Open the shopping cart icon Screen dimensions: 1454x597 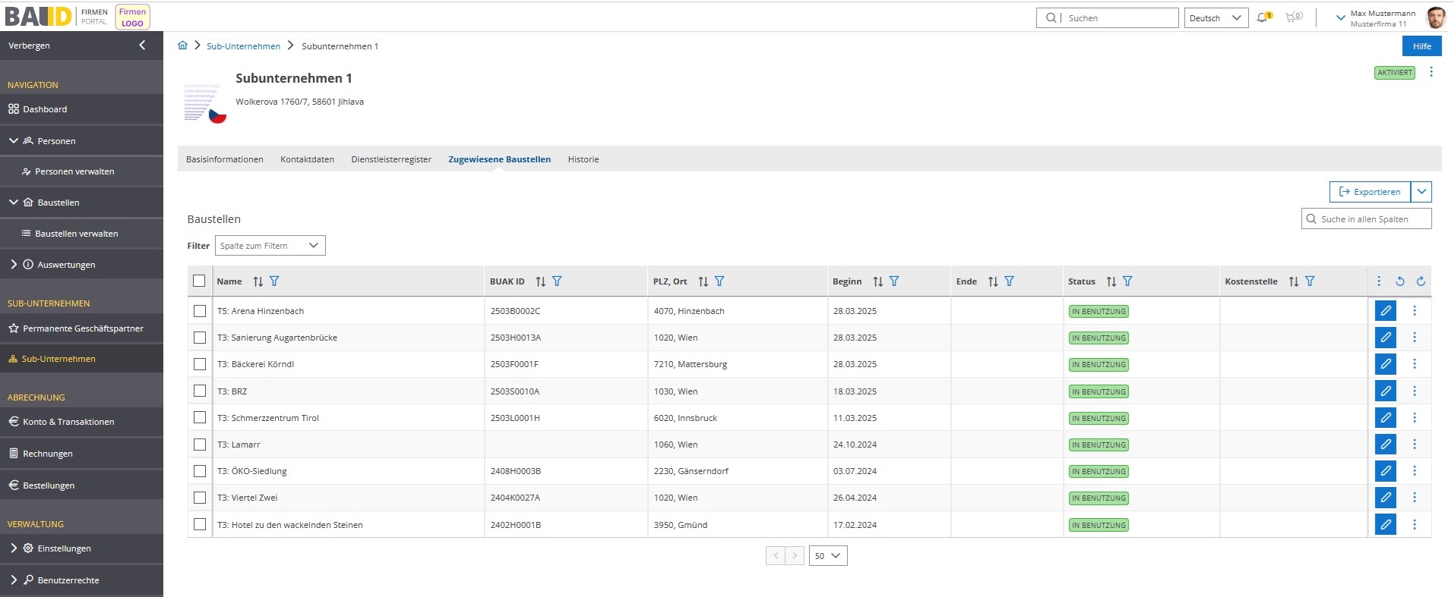pos(1292,17)
